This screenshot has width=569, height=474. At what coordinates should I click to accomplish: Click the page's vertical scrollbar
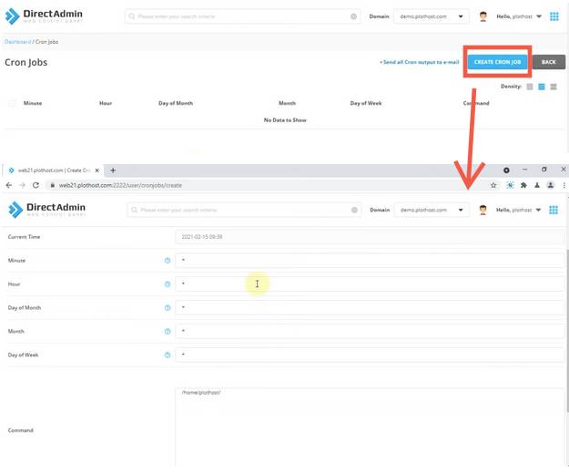pyautogui.click(x=567, y=331)
